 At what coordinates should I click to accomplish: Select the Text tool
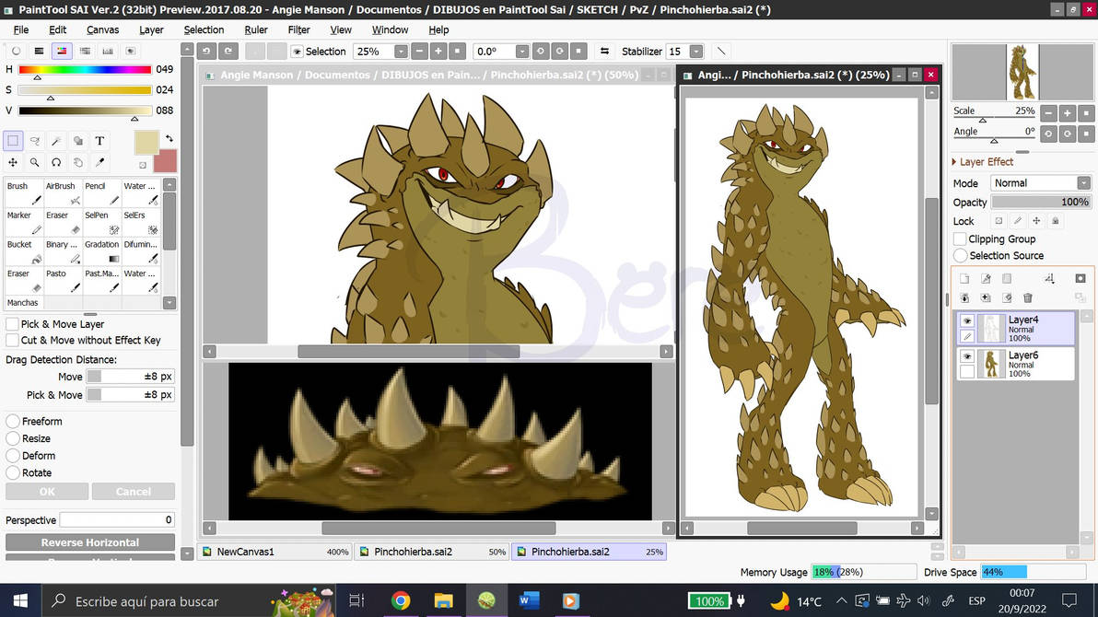coord(99,140)
